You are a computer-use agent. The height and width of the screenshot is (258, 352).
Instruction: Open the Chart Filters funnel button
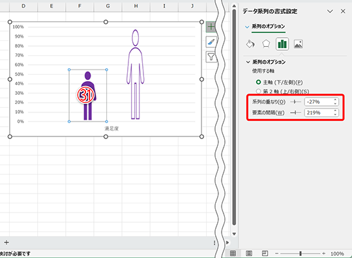coord(211,57)
